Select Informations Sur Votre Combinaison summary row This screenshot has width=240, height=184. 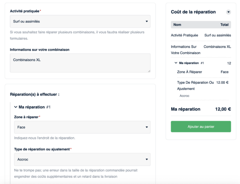click(x=200, y=49)
